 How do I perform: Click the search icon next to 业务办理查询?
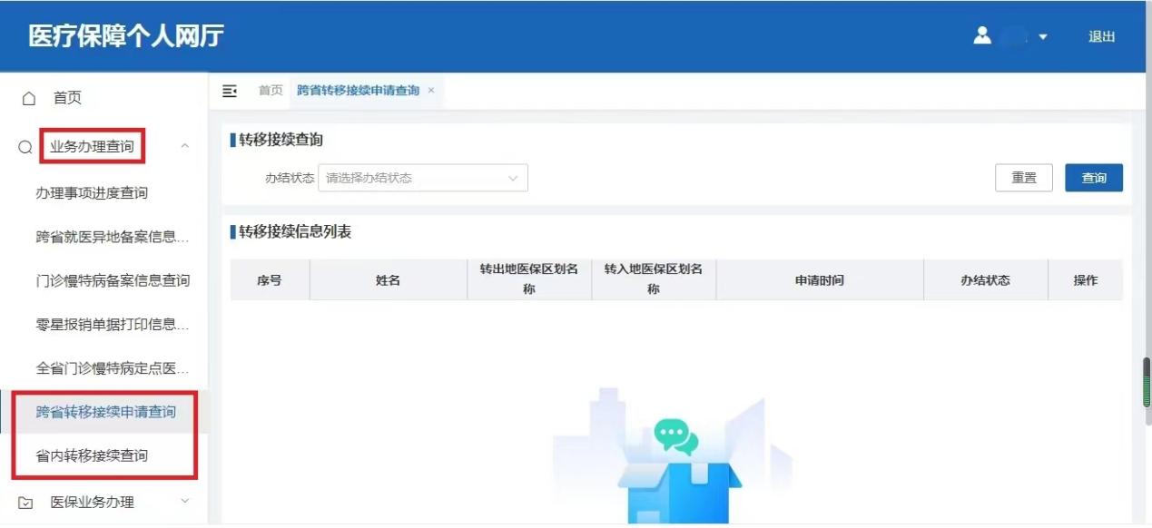tap(25, 146)
